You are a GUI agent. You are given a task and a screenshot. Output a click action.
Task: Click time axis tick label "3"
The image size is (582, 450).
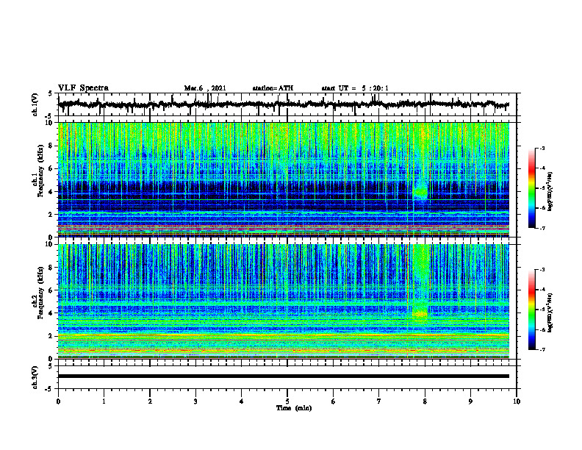(x=195, y=401)
